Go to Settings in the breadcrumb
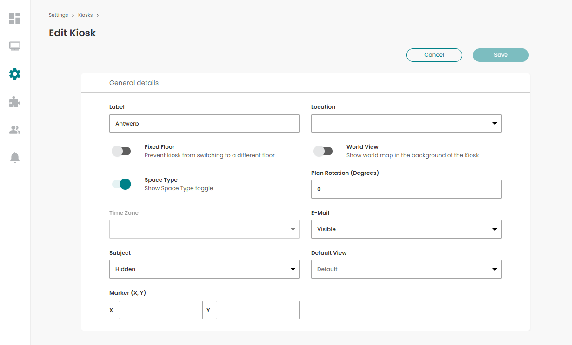The width and height of the screenshot is (572, 345). pyautogui.click(x=59, y=15)
